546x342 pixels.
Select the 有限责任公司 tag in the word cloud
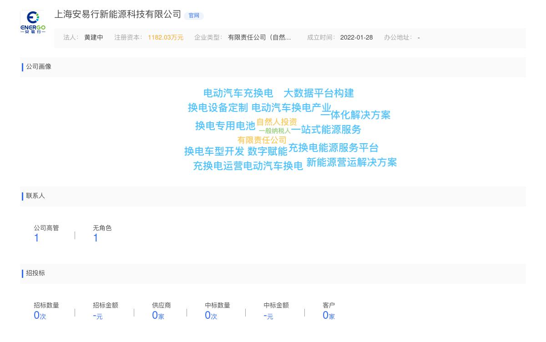[x=262, y=140]
